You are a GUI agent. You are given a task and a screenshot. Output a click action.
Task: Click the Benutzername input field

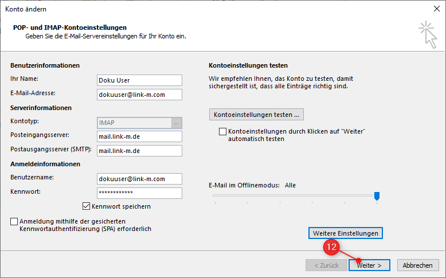pos(139,179)
